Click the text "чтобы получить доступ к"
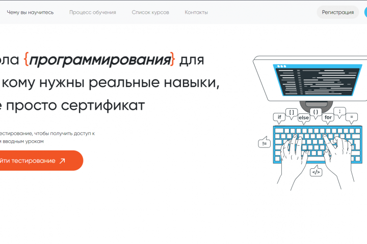The height and width of the screenshot is (244, 367). point(65,134)
